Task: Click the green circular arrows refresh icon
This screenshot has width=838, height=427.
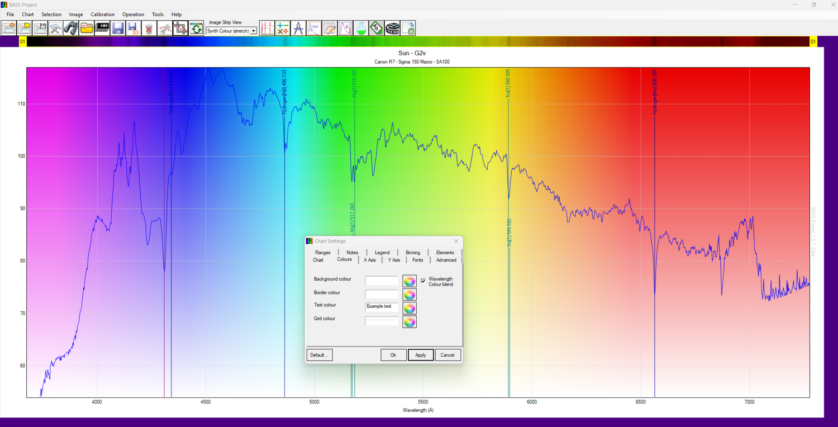Action: 196,28
